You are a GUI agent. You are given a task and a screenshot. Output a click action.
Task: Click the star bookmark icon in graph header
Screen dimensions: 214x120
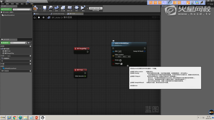[x=35, y=17]
